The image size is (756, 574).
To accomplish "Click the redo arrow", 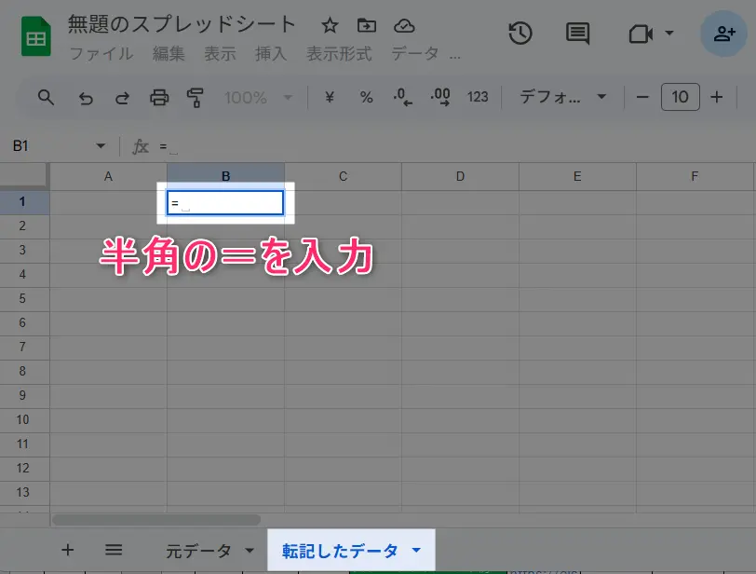I will pyautogui.click(x=122, y=97).
